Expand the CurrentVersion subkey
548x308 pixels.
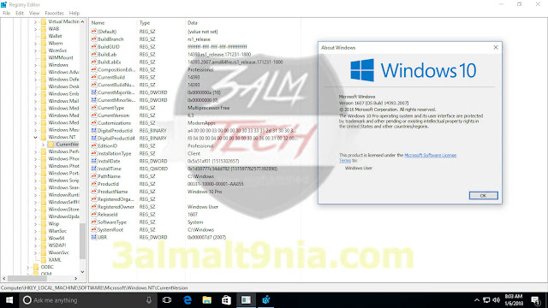click(43, 145)
